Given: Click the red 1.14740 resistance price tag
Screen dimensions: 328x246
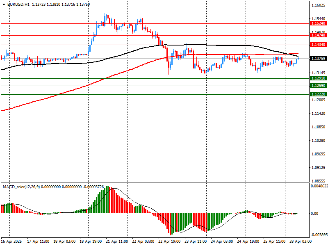Looking at the screenshot, I should 318,35.
